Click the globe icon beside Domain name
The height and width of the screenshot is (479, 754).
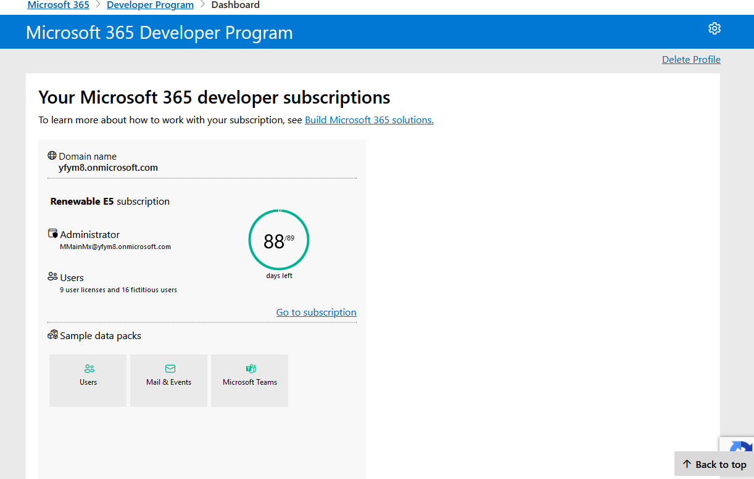(x=52, y=155)
